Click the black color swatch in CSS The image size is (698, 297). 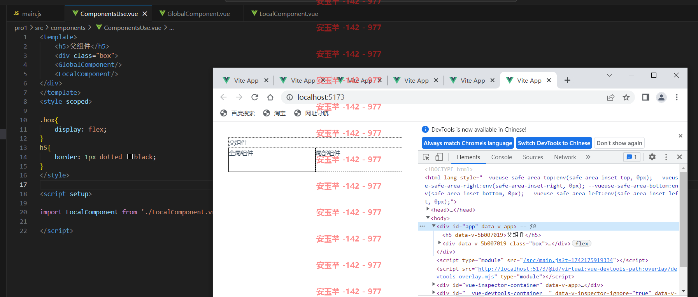point(130,157)
